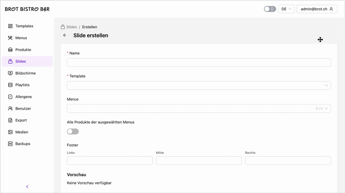345x193 pixels.
Task: Focus the Name input field
Action: (x=199, y=62)
